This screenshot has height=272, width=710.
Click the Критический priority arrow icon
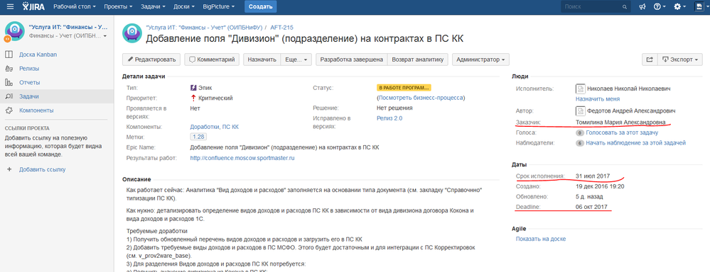[x=193, y=98]
